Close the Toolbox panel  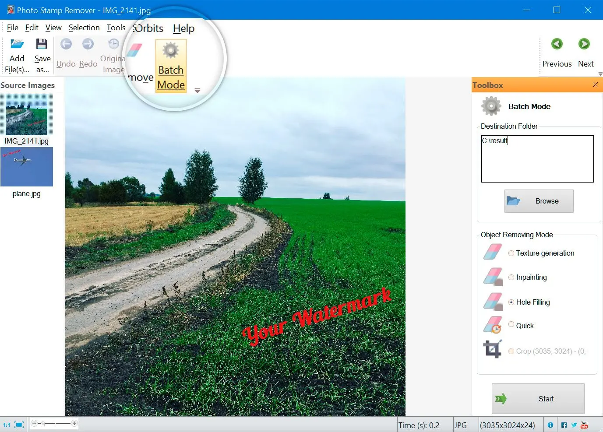(595, 85)
